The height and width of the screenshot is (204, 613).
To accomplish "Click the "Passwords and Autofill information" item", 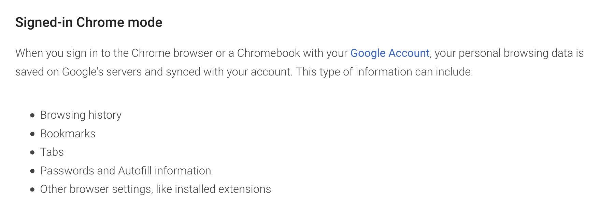I will 125,171.
